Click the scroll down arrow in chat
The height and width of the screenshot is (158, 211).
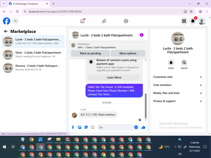146,120
